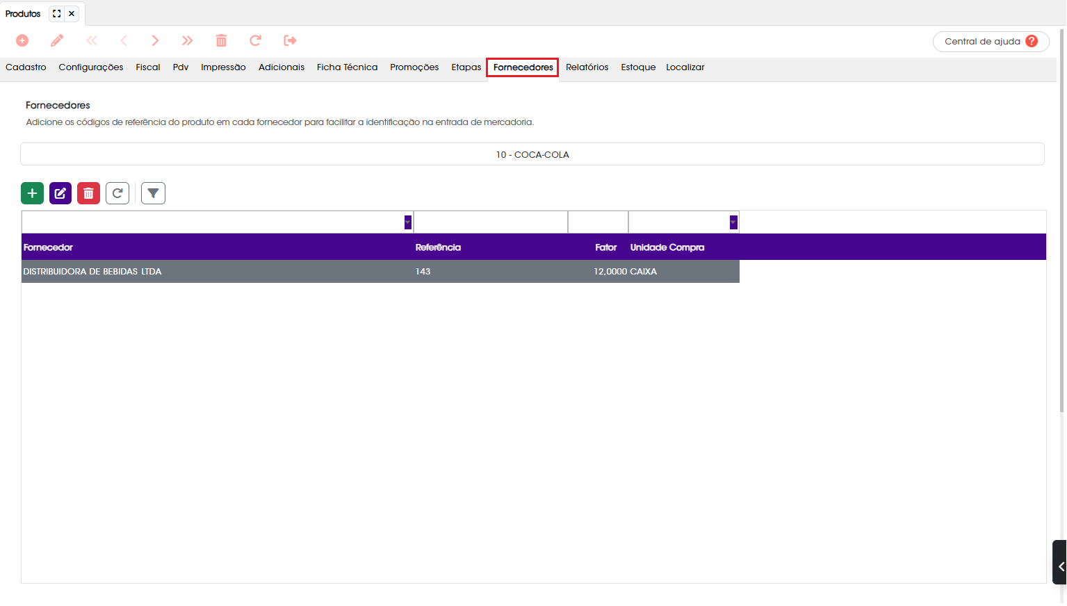This screenshot has width=1067, height=606.
Task: Switch to the Etapas tab
Action: click(466, 67)
